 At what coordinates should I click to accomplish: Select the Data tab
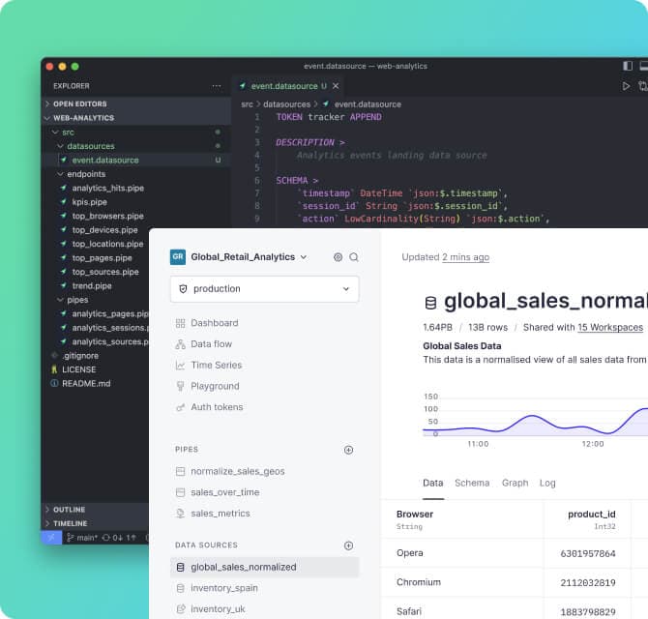pos(432,483)
